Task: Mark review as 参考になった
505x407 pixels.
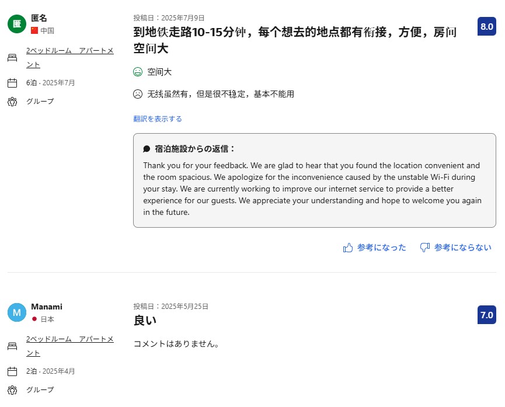Action: pos(382,248)
